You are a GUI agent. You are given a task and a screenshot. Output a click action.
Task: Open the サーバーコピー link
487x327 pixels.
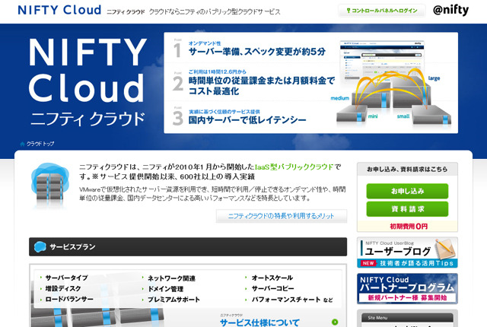[x=272, y=288]
